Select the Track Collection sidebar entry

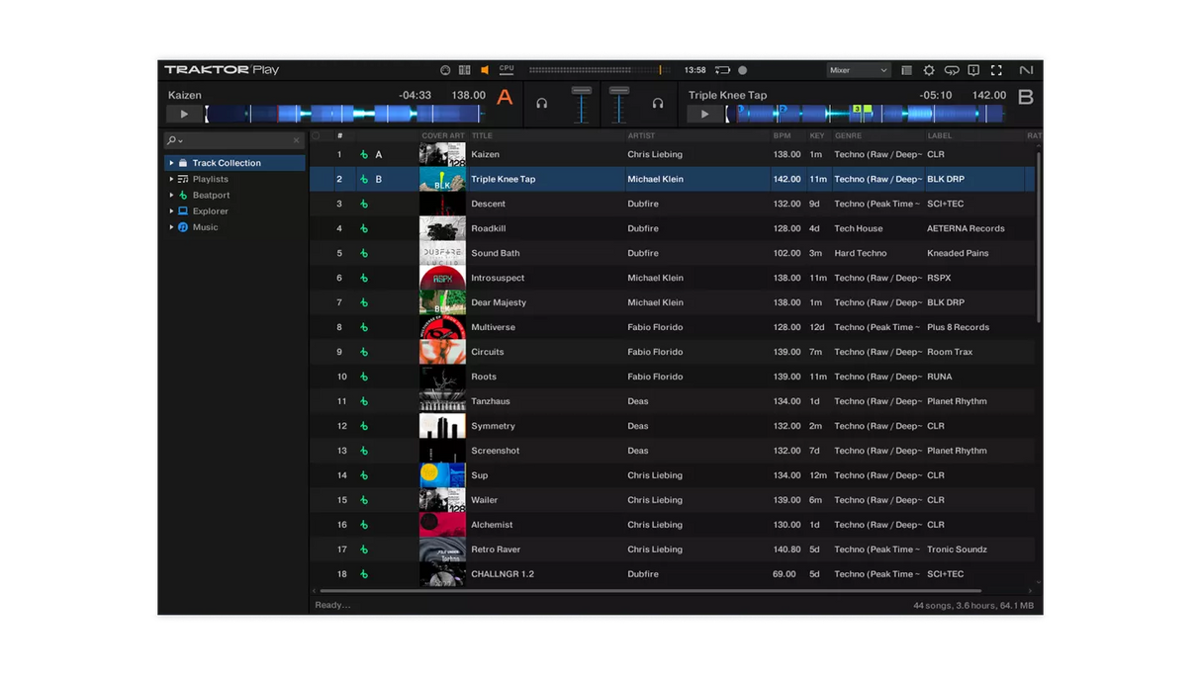227,162
